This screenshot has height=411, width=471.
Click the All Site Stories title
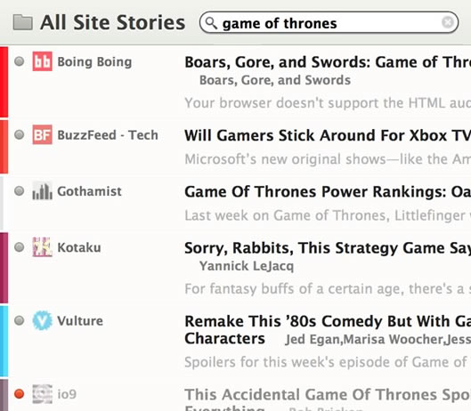click(x=113, y=22)
